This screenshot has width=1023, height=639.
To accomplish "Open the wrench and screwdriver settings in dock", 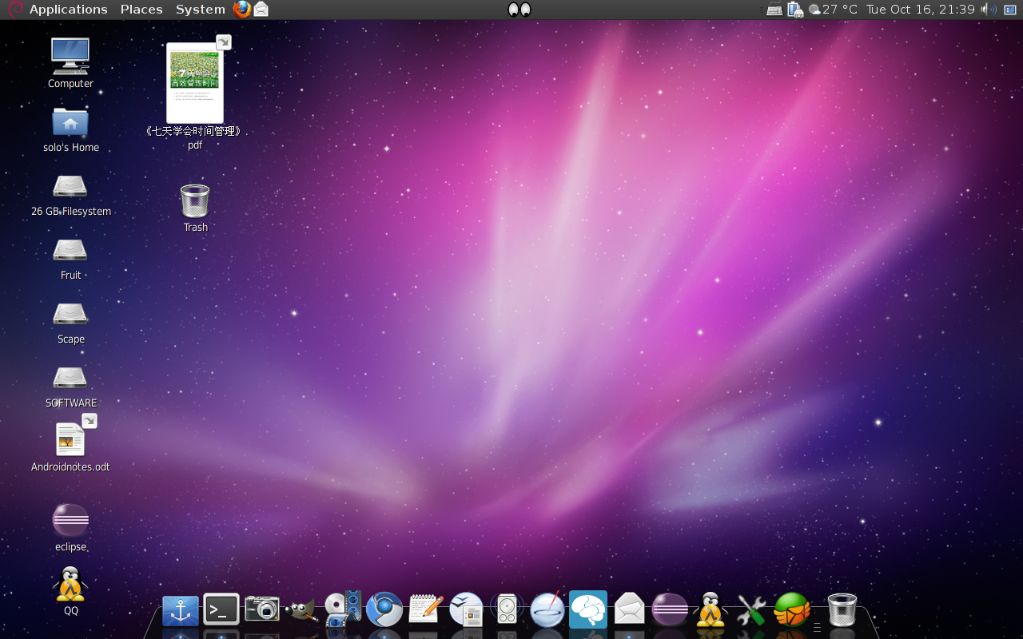I will [x=751, y=611].
